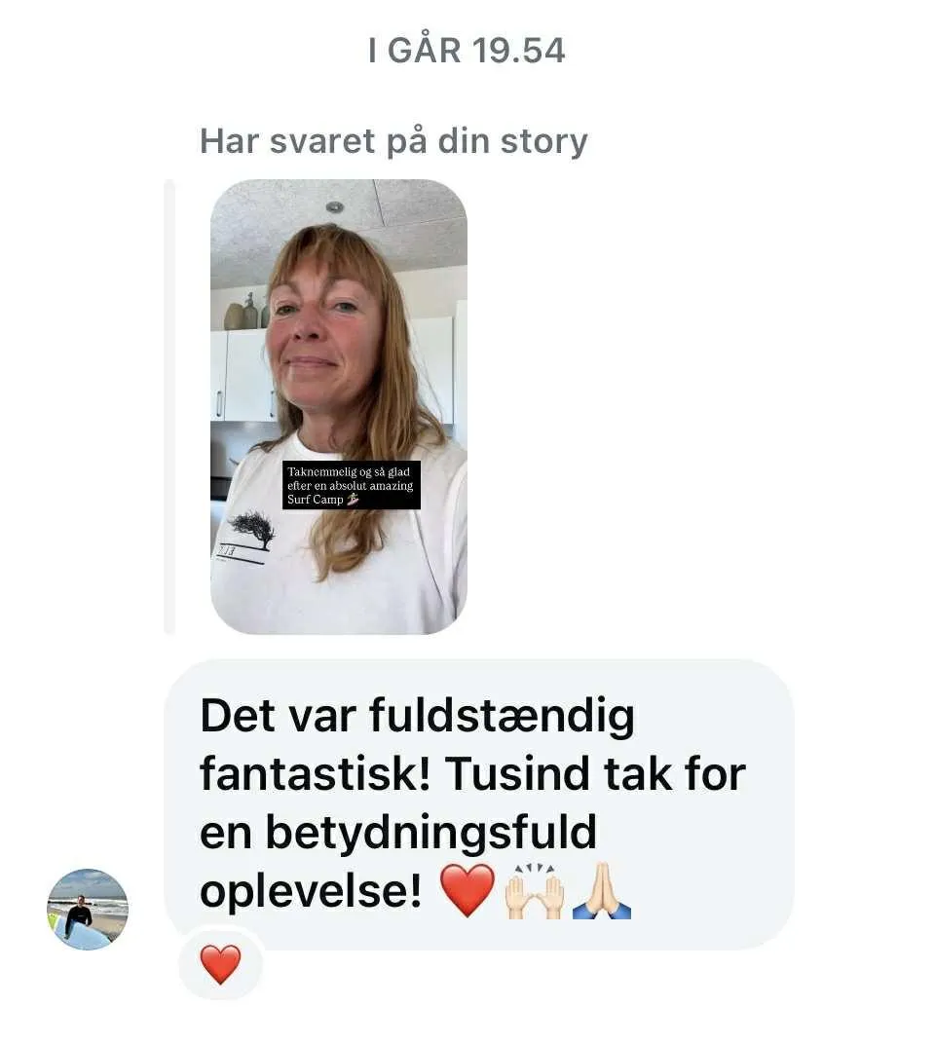Screen dimensions: 935x1044
Task: Click the 'I GÅR 19.54' timestamp
Action: coord(467,51)
